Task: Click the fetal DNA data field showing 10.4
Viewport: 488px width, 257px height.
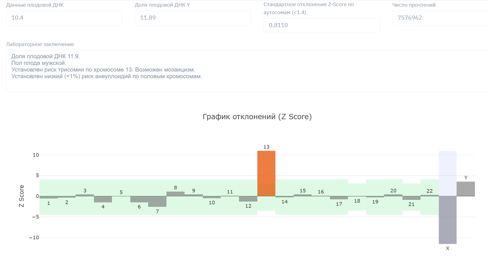Action: [64, 18]
